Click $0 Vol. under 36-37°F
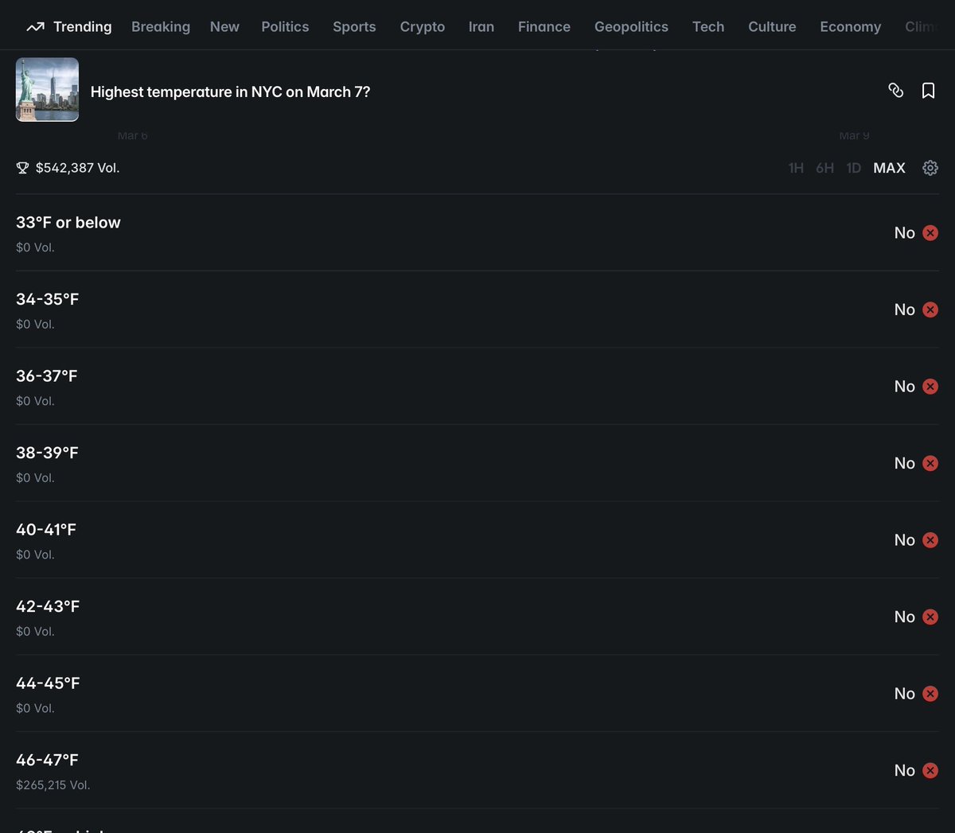 point(35,401)
